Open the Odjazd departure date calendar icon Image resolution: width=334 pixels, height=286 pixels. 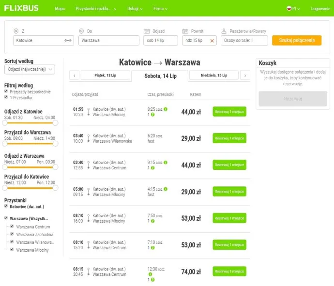tap(147, 31)
